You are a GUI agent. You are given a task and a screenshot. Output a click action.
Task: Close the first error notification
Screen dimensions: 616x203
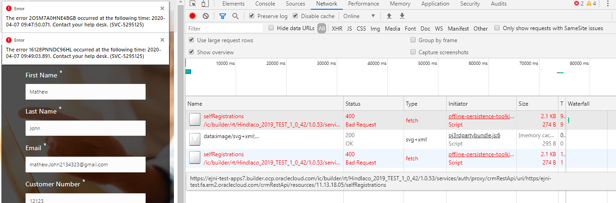pyautogui.click(x=162, y=8)
